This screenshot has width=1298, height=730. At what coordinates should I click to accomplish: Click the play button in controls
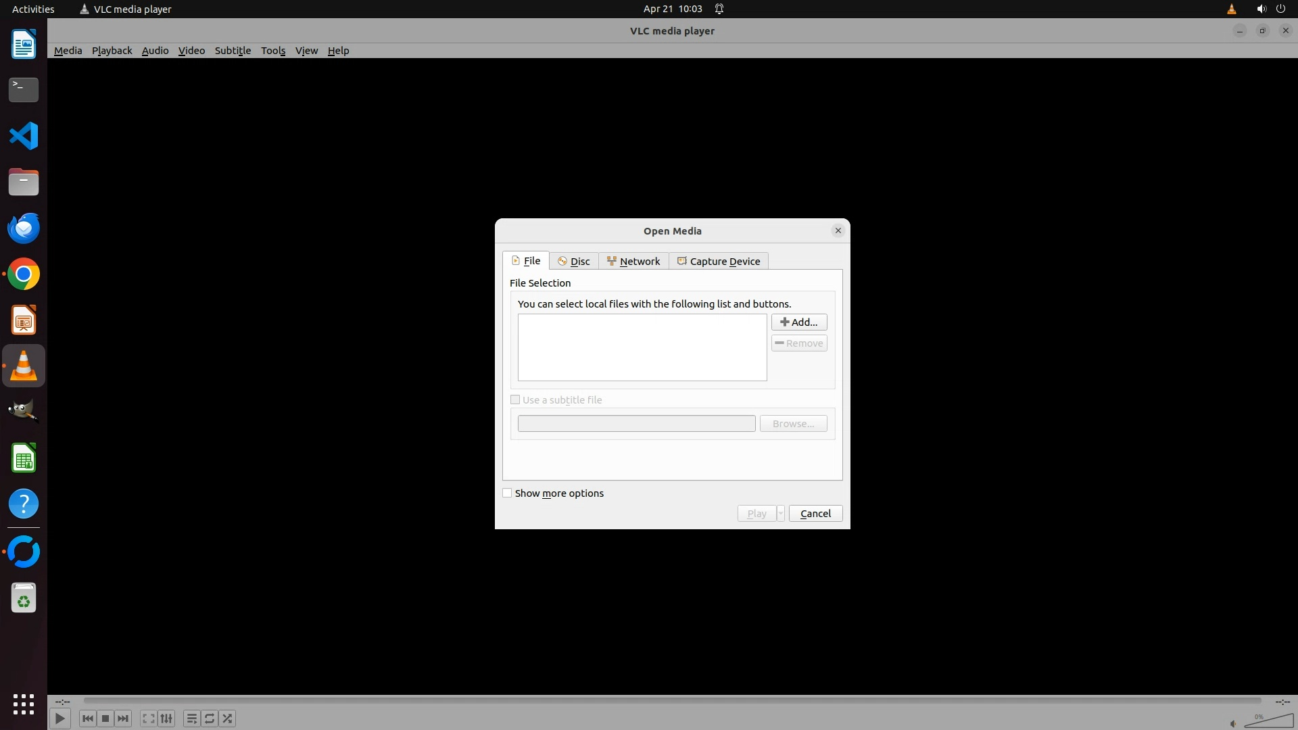pos(59,719)
